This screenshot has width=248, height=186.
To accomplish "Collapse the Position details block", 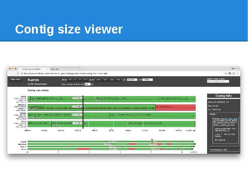I will tap(212, 118).
